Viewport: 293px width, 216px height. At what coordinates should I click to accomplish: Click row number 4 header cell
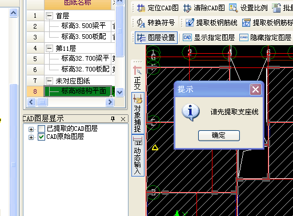(x=35, y=48)
